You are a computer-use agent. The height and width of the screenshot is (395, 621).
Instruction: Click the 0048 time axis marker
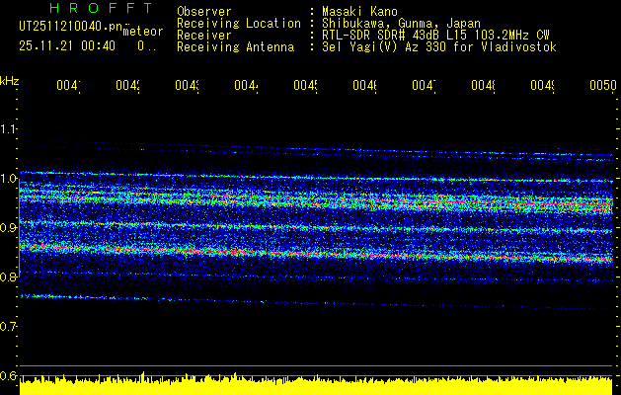coord(483,85)
